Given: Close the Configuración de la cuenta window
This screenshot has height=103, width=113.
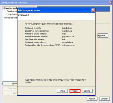Looking at the screenshot, I should [110, 3].
